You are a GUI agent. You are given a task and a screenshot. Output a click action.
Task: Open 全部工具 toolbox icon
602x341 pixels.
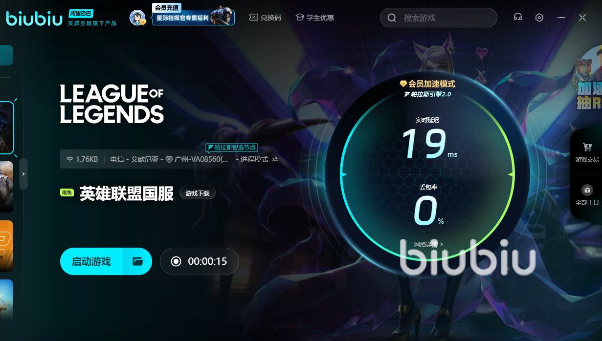point(587,190)
